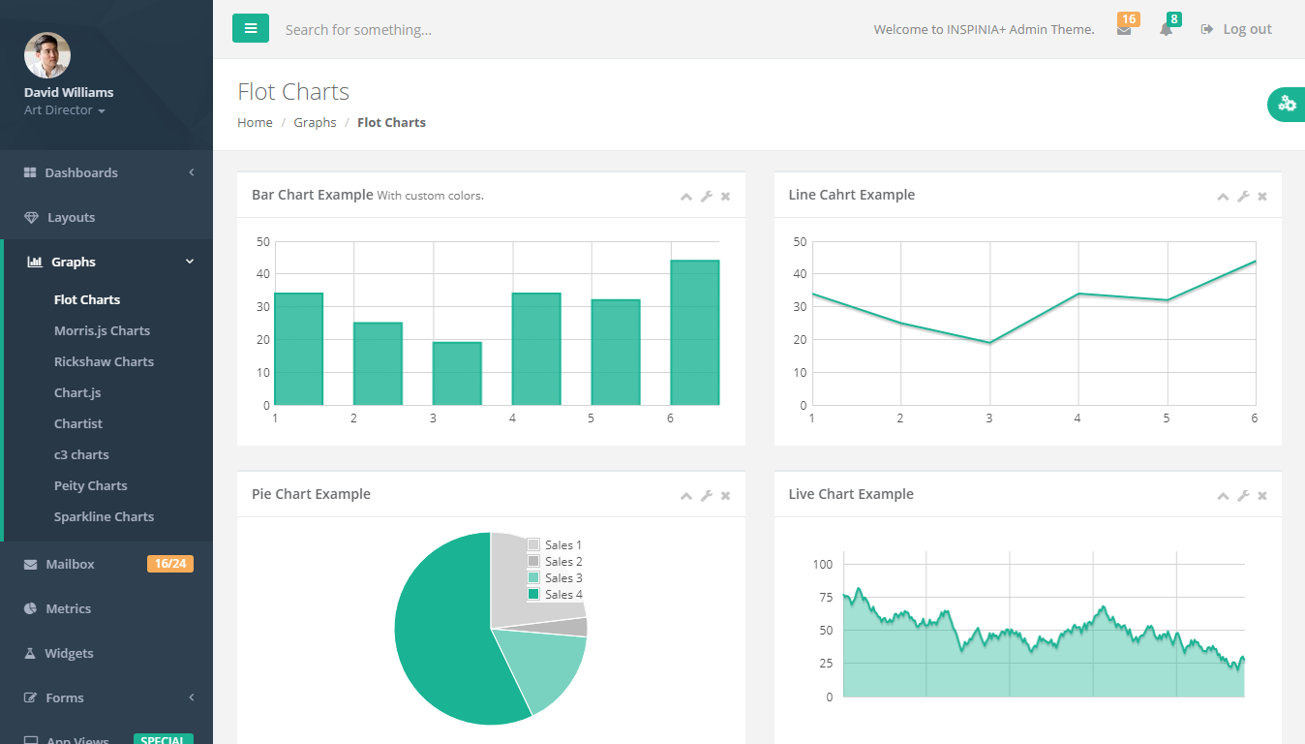
Task: Toggle the sidebar with hamburger button
Action: 251,29
